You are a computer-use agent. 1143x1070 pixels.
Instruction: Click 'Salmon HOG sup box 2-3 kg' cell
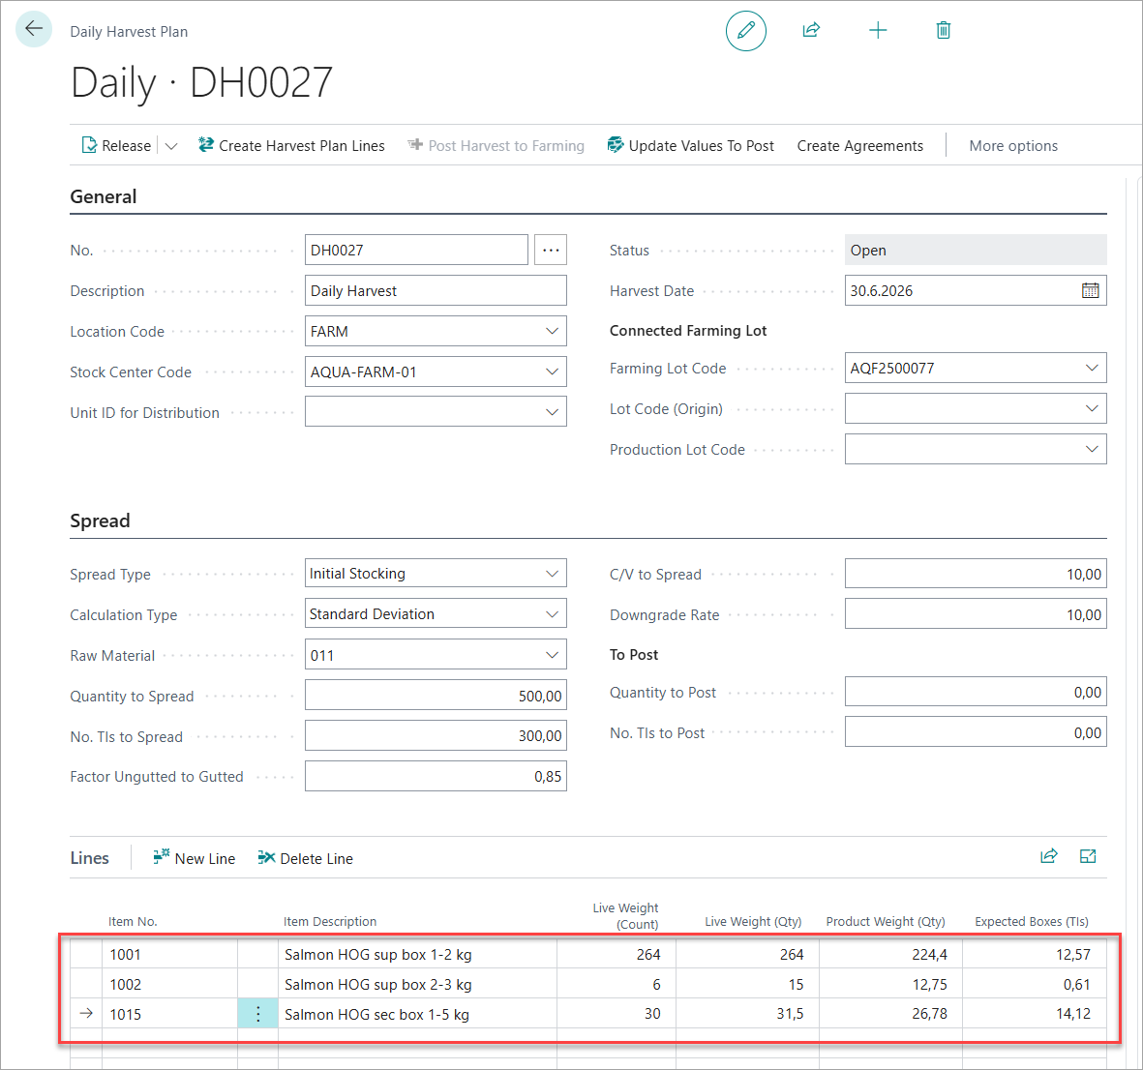(418, 984)
